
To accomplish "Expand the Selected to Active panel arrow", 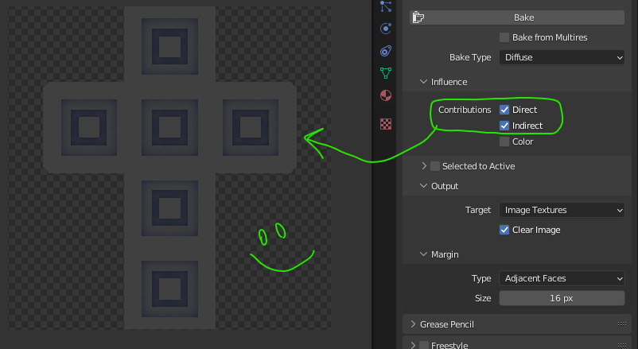I will coord(424,166).
